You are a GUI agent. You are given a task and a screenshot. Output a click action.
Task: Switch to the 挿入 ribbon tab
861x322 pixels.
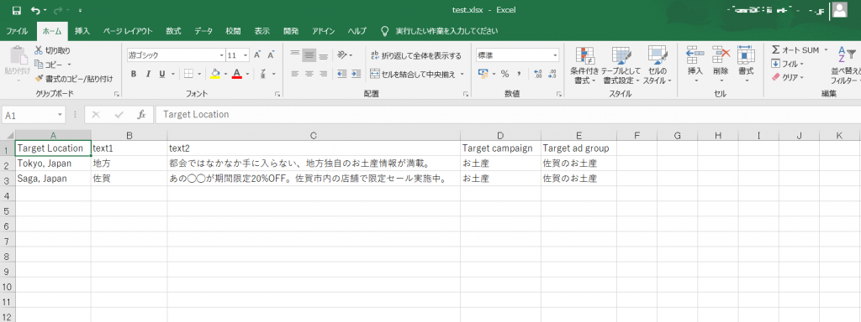click(x=82, y=31)
